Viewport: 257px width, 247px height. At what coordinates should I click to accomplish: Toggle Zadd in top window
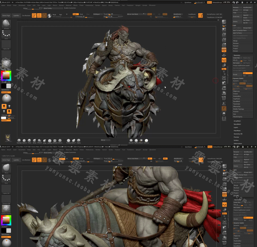coord(76,14)
